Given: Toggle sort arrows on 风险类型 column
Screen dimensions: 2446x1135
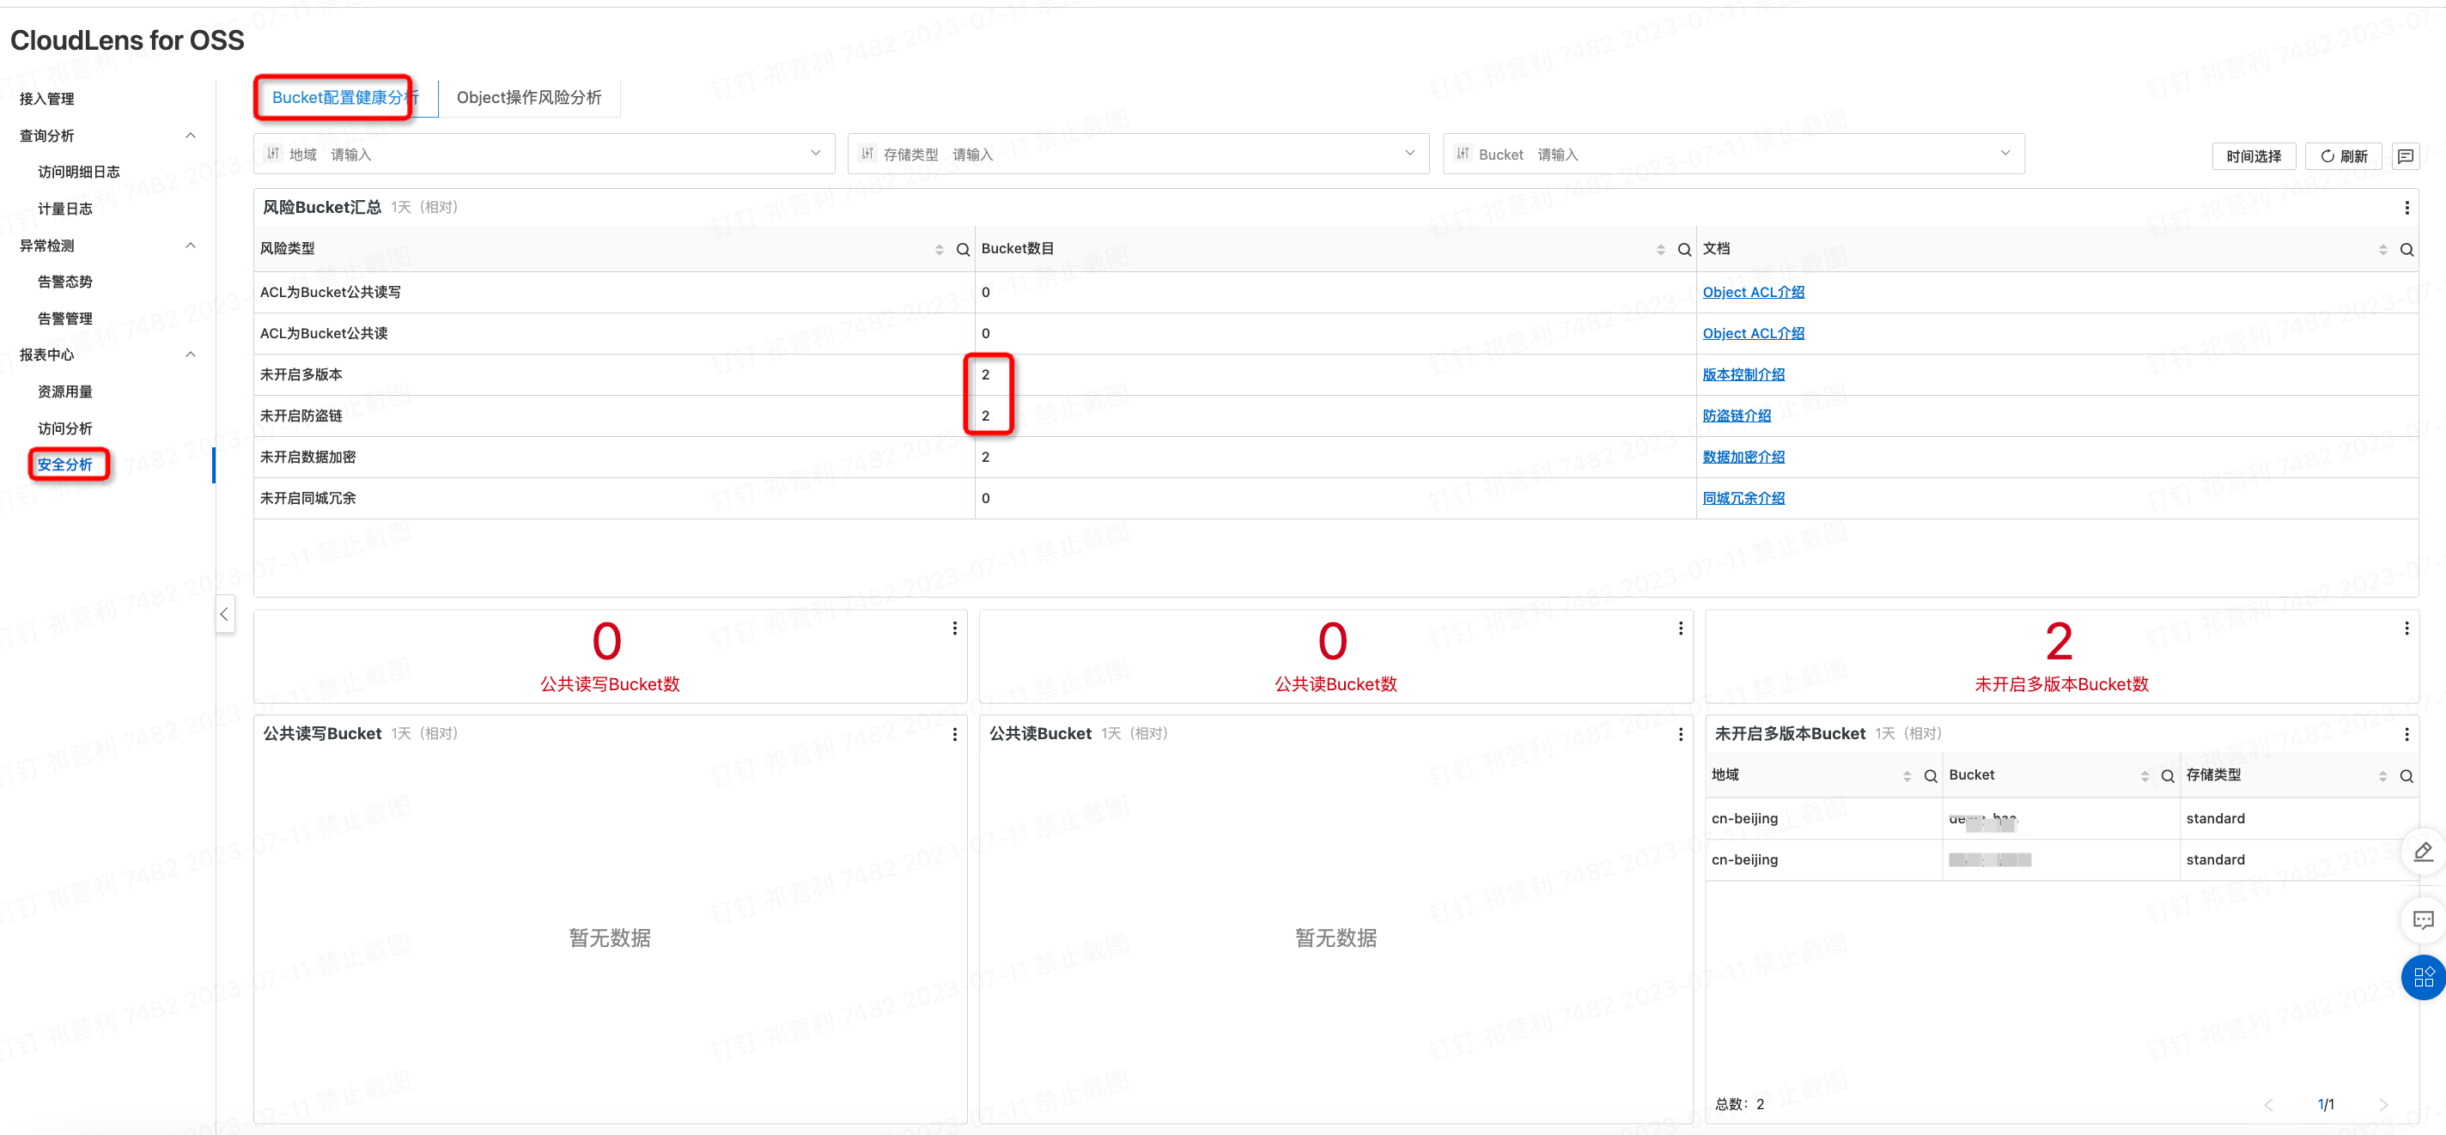Looking at the screenshot, I should pyautogui.click(x=939, y=250).
